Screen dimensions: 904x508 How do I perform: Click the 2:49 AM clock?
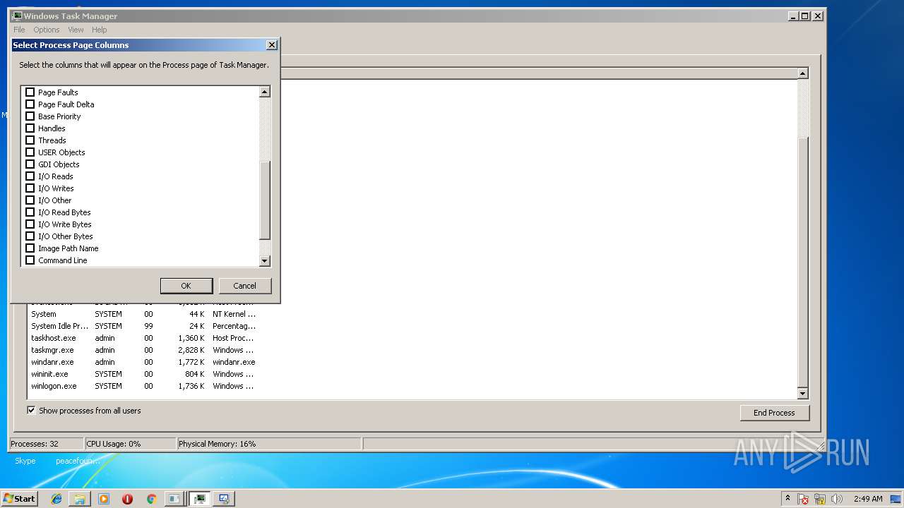pos(868,499)
